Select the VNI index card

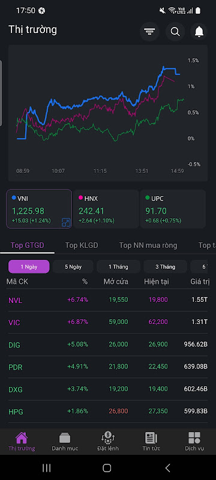pyautogui.click(x=39, y=209)
